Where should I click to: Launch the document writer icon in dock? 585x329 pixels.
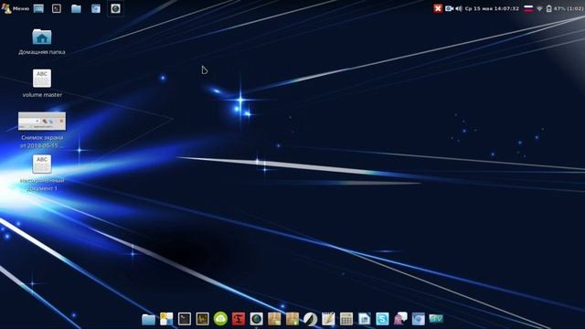click(x=364, y=319)
